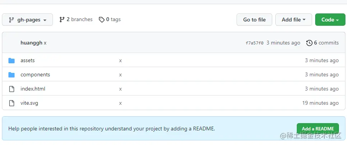Screen dimensions: 347x145
Task: Click the tag icon beside 0 tags
Action: pyautogui.click(x=102, y=20)
